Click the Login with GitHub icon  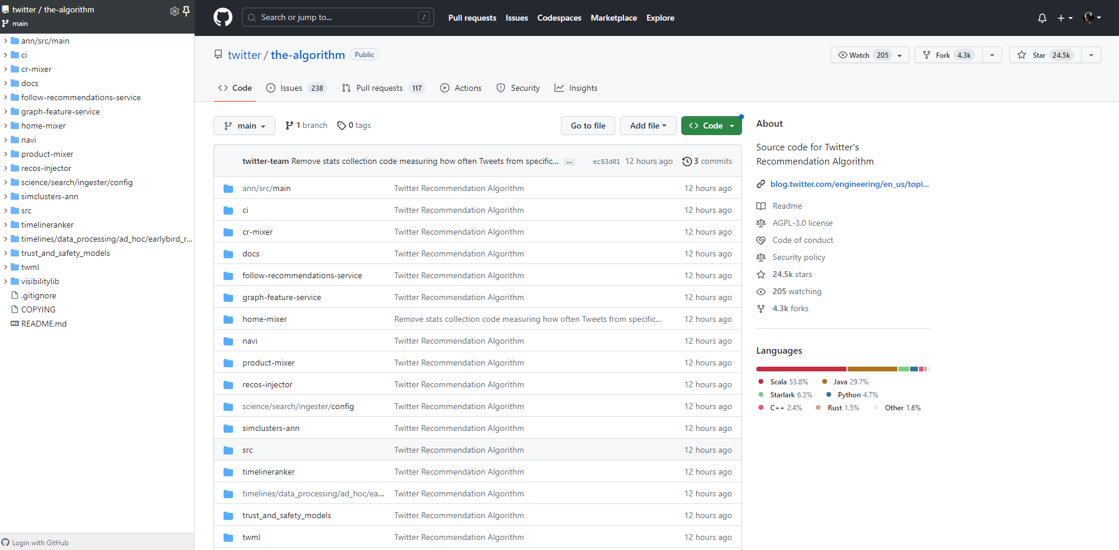pos(6,542)
